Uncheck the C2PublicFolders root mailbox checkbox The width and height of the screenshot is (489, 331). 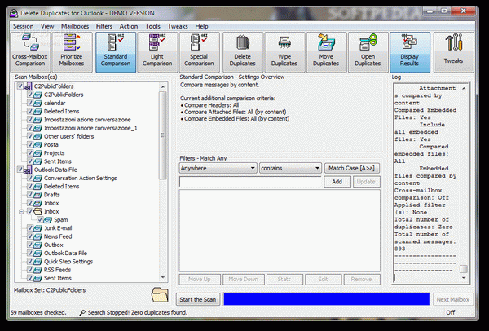point(20,86)
